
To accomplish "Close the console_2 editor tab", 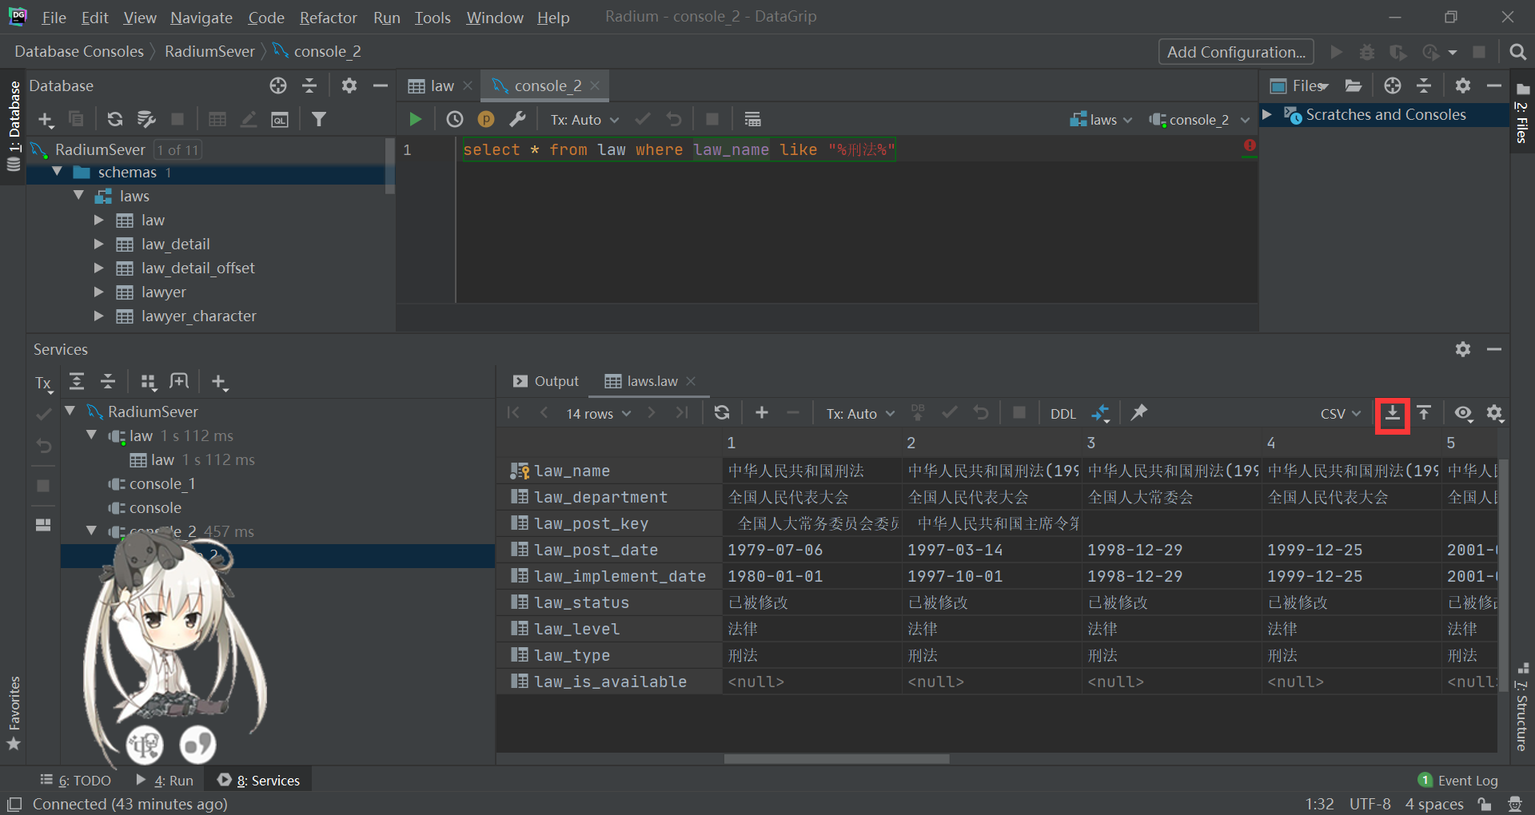I will click(595, 85).
